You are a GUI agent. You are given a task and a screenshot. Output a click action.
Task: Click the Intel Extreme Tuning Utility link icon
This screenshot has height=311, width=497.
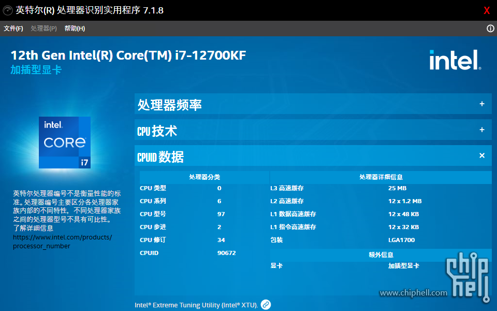click(266, 305)
